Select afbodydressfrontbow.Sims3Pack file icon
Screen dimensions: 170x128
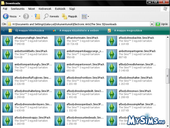pos(60,81)
